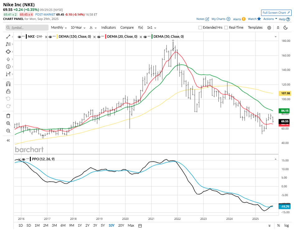Open the Templates menu
The image size is (300, 231).
pos(255,28)
